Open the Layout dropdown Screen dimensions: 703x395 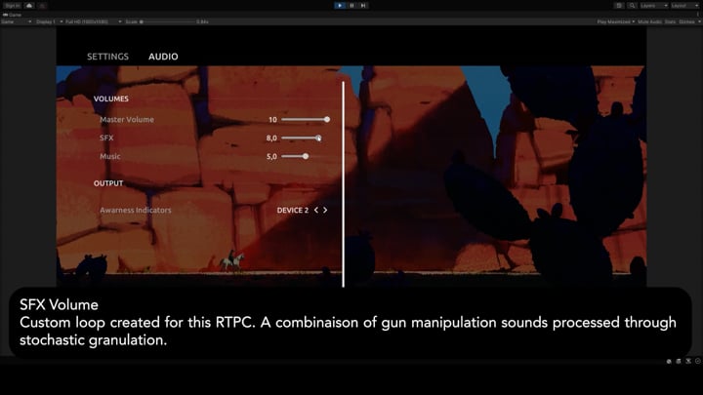(x=685, y=6)
